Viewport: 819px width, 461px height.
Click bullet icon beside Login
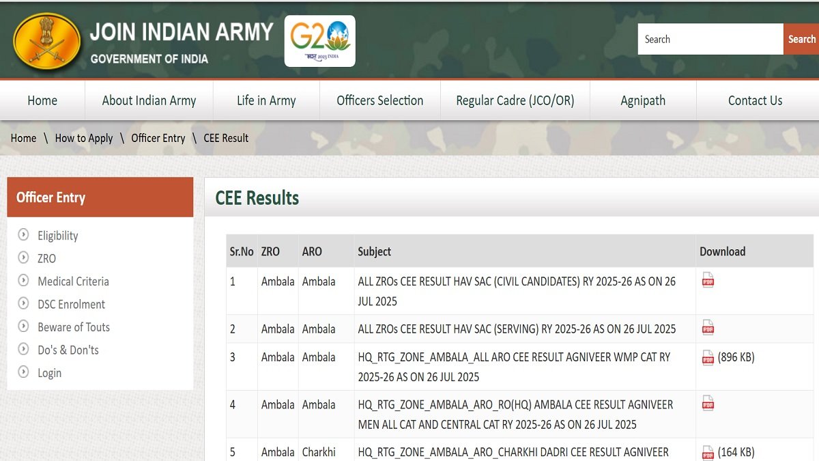click(24, 372)
